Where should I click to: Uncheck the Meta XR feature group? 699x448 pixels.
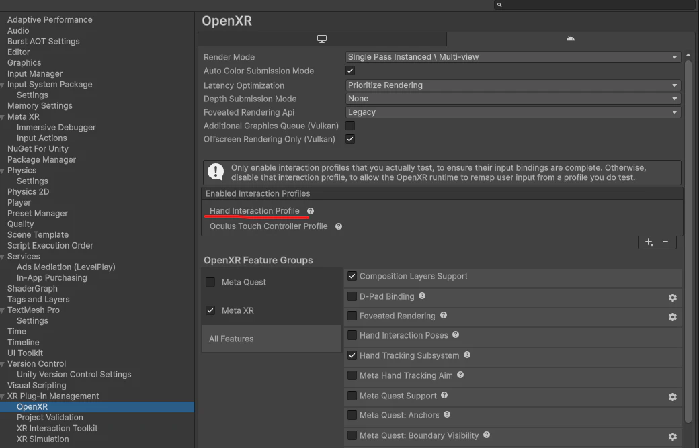pyautogui.click(x=210, y=310)
